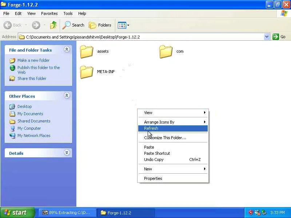
Task: Open the Edit menu
Action: (x=18, y=13)
